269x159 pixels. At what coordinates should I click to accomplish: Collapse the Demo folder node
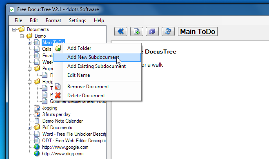coord(22,36)
